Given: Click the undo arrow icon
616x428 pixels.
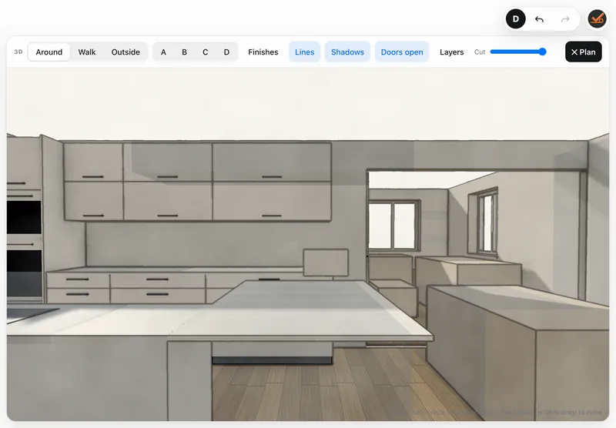Looking at the screenshot, I should coord(540,19).
